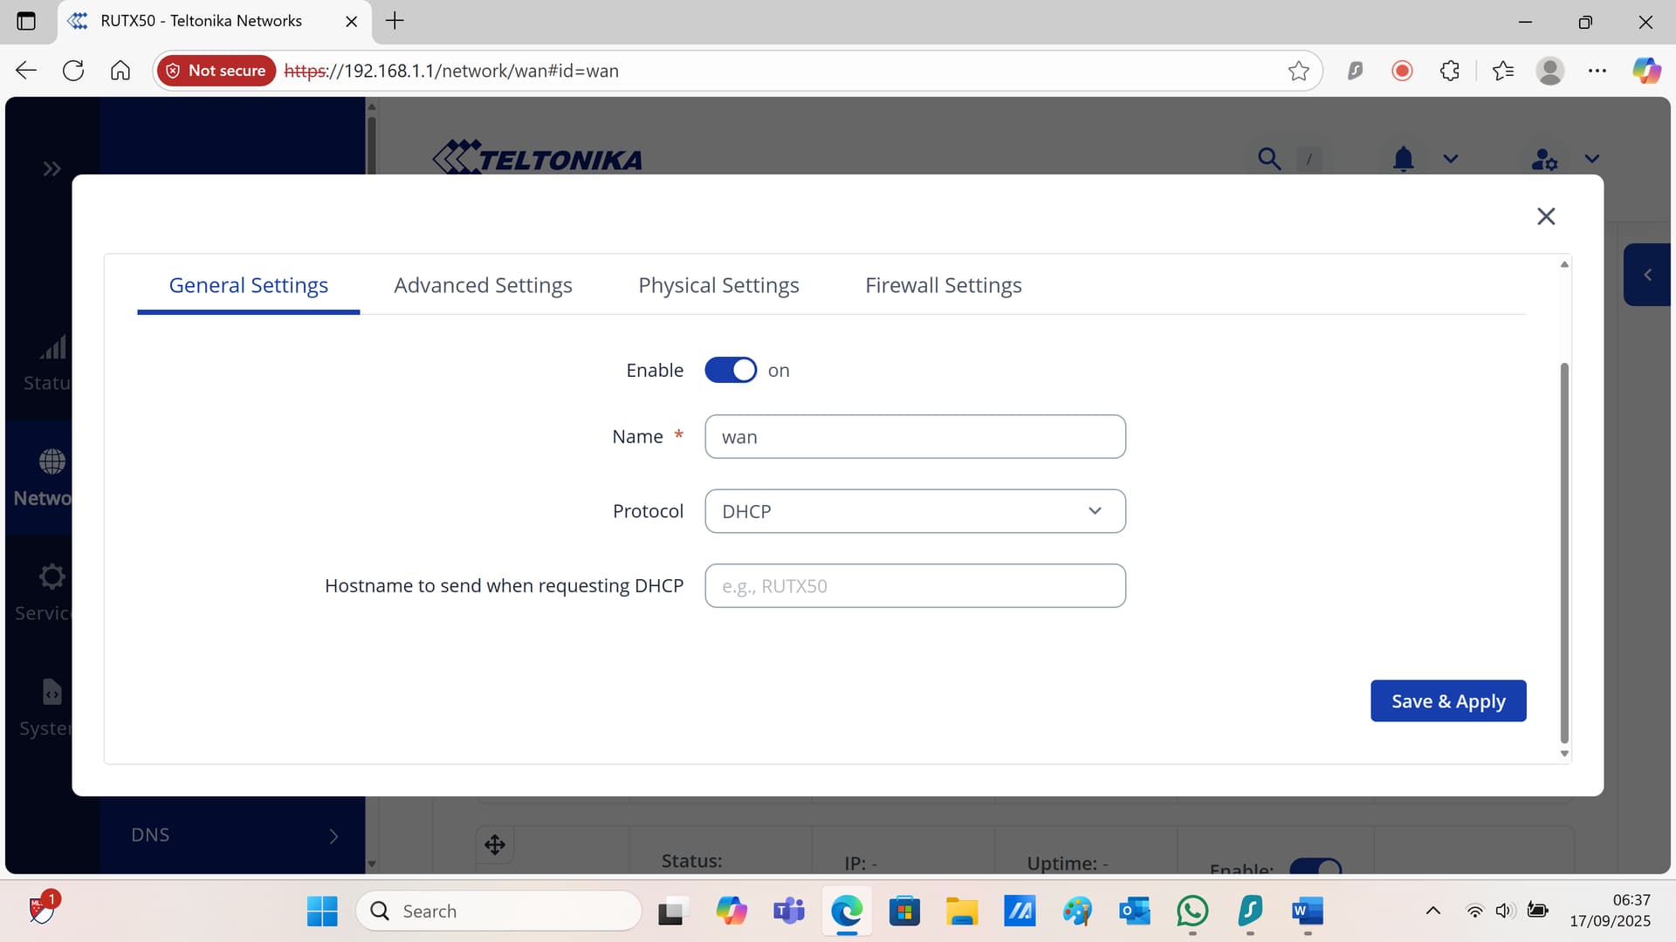Open the Physical Settings tab
This screenshot has height=942, width=1676.
click(718, 285)
